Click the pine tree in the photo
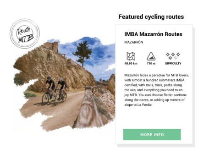This screenshot has height=165, width=220. (82, 53)
